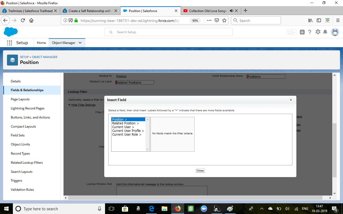
Task: Click the Child Relationship Name field
Action: click(x=266, y=77)
